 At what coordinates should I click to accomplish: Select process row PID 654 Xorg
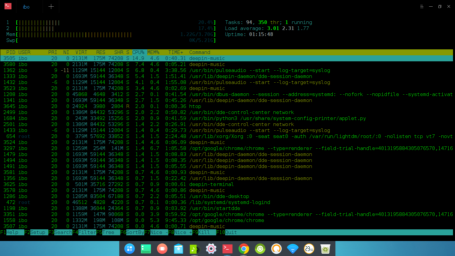pyautogui.click(x=227, y=136)
